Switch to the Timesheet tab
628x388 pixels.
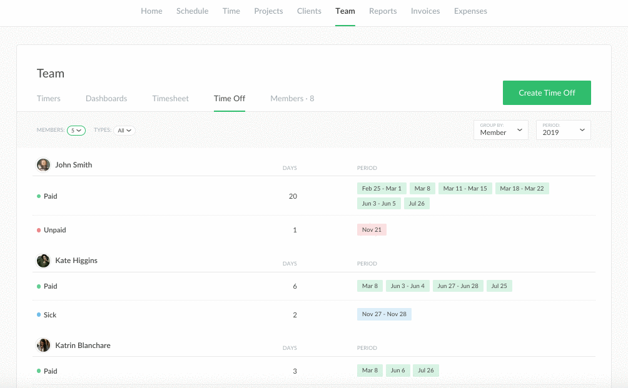point(170,99)
